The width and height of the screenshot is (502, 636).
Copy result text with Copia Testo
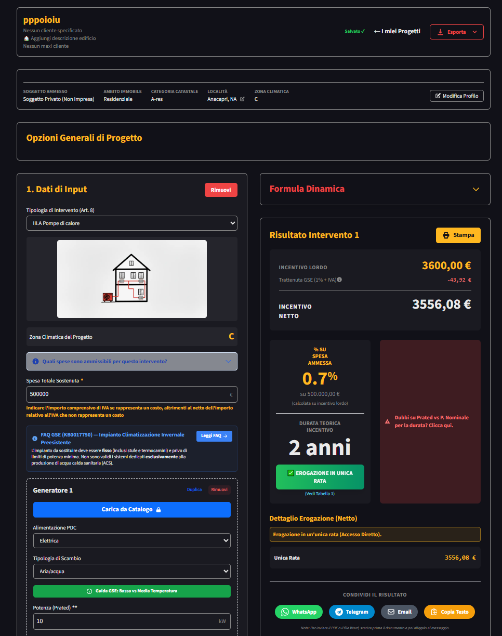pos(449,612)
